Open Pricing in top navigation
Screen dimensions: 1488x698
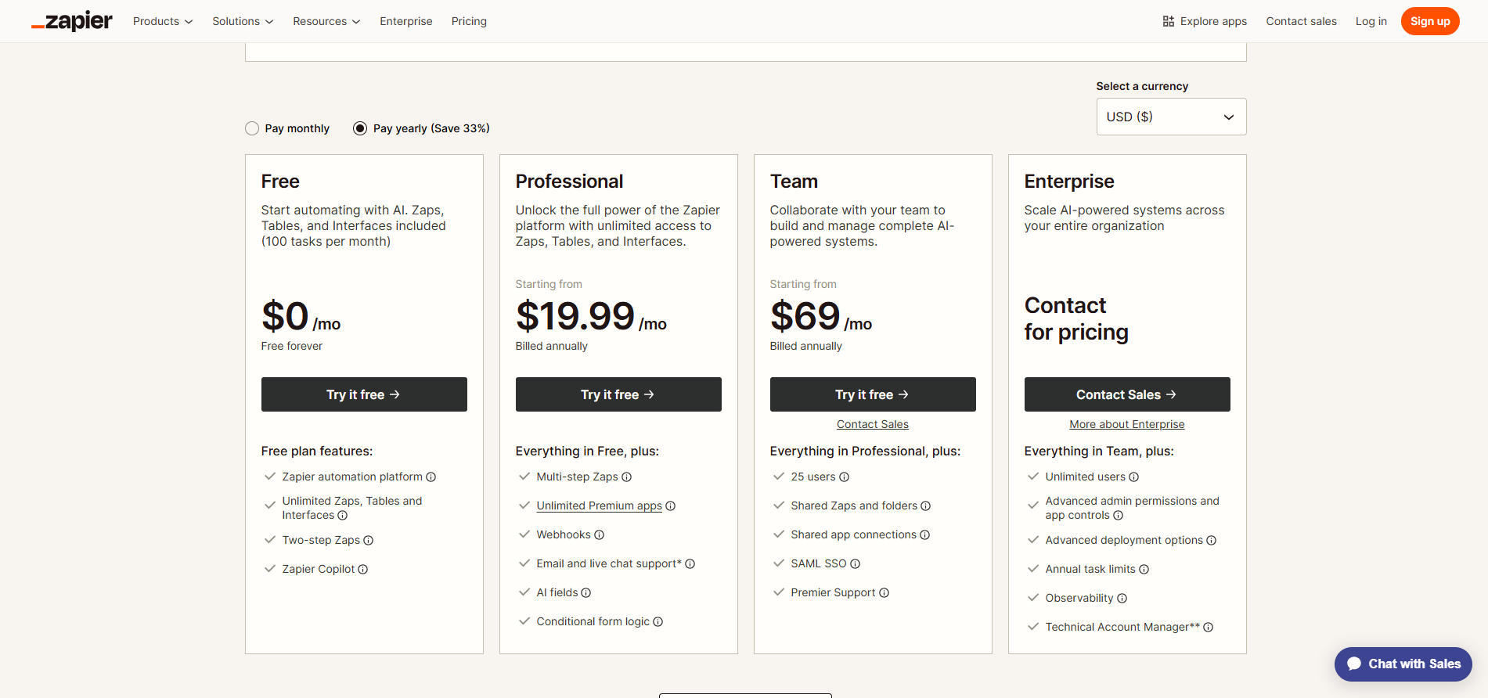tap(469, 21)
